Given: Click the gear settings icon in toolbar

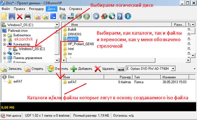Looking at the screenshot, I should pos(96,16).
